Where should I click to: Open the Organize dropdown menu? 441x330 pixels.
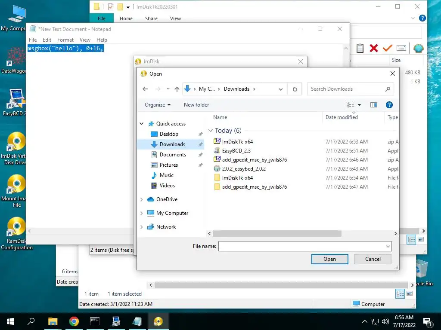click(158, 105)
